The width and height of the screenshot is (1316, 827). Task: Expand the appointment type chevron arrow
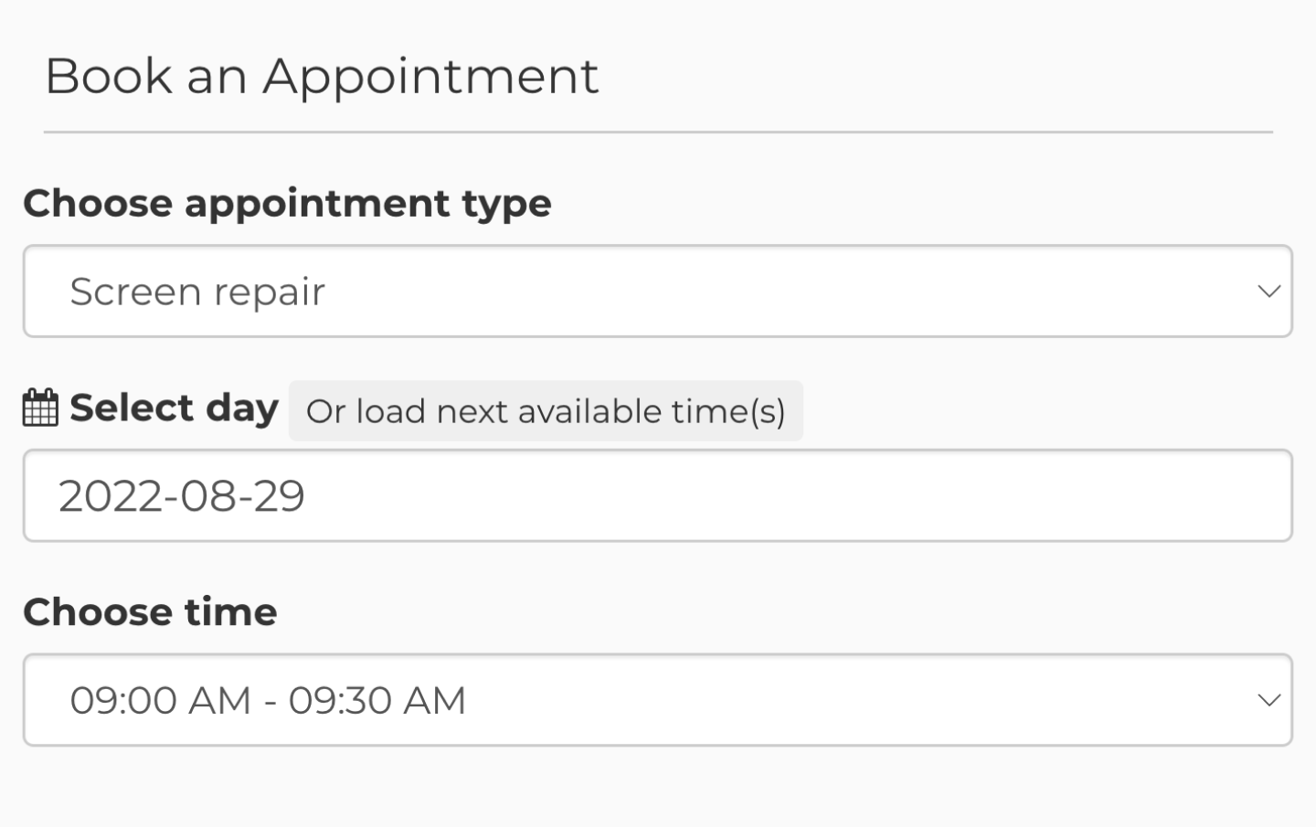pyautogui.click(x=1268, y=292)
